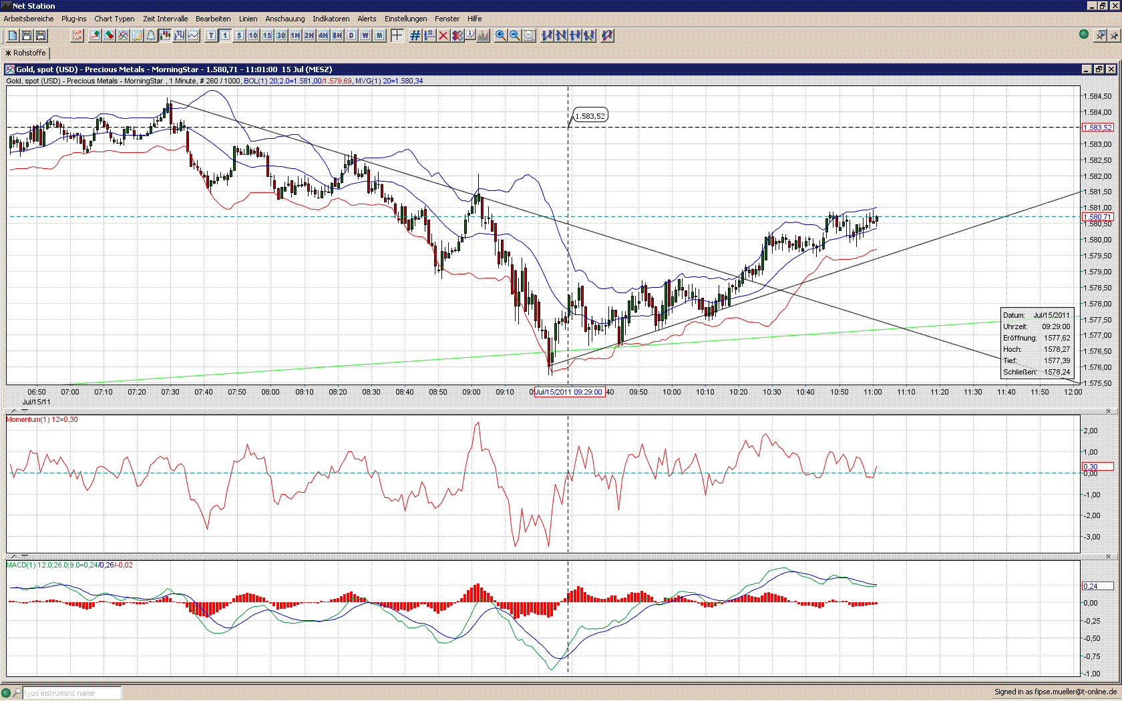Select the 10 minute interval

(x=253, y=35)
